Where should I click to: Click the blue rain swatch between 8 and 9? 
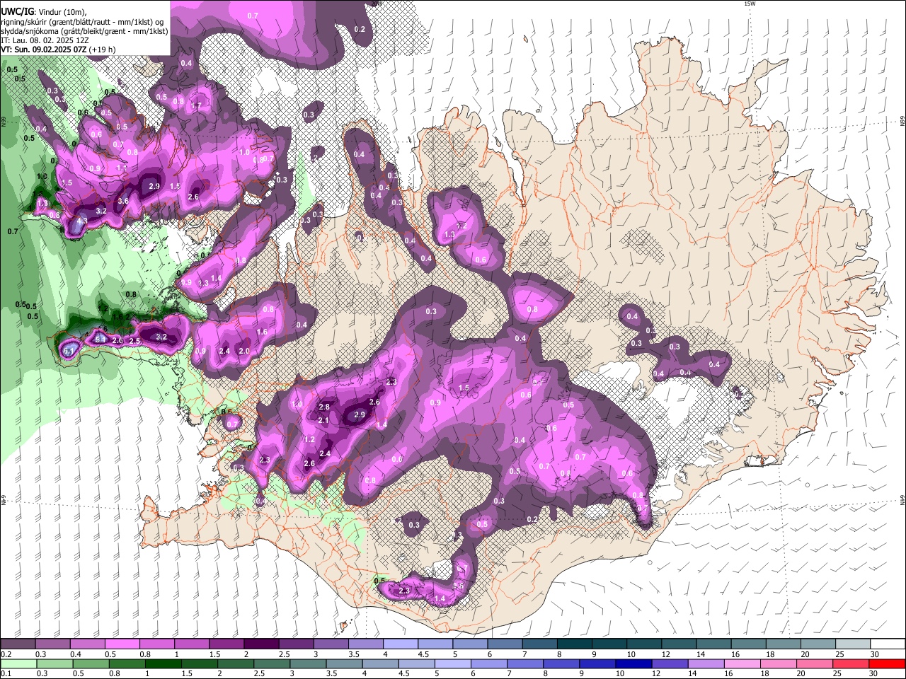coord(561,663)
